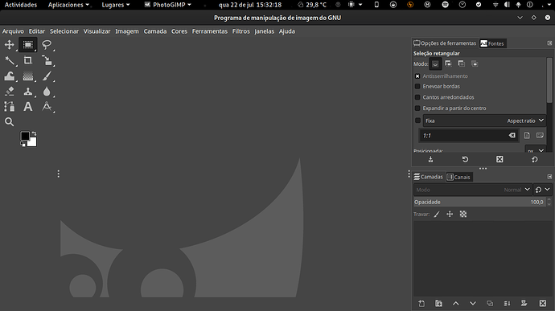Viewport: 555px width, 311px height.
Task: Reset tool options to default values
Action: click(x=534, y=159)
